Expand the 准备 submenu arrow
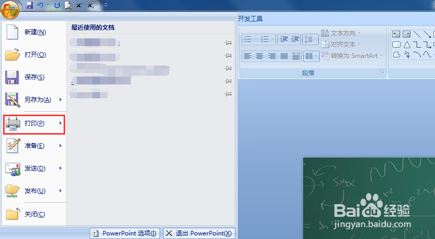Image resolution: width=435 pixels, height=239 pixels. click(x=61, y=145)
